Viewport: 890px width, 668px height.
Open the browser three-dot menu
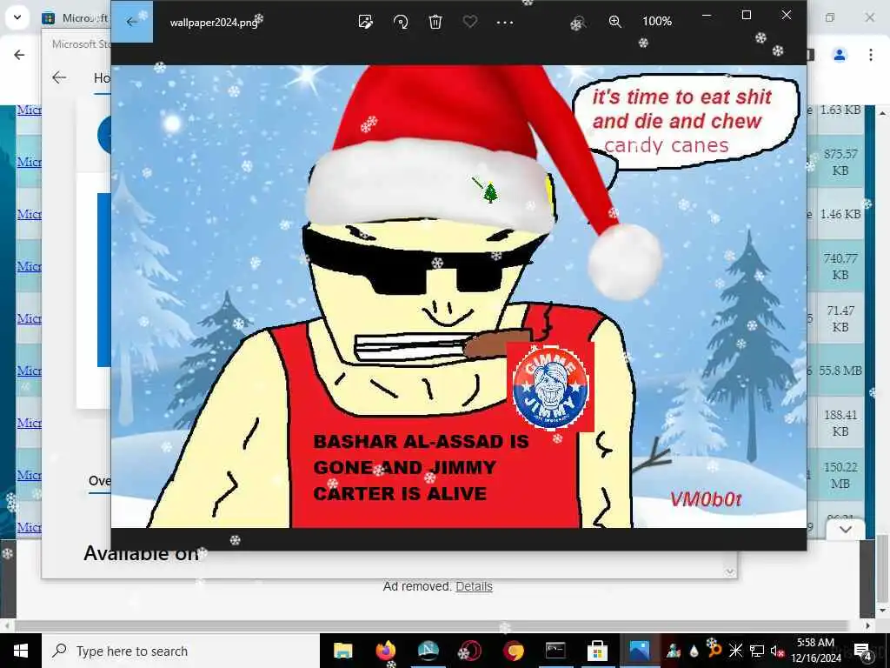[871, 55]
